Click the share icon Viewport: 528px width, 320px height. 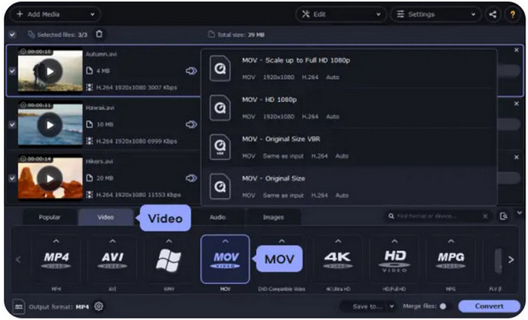click(x=493, y=14)
